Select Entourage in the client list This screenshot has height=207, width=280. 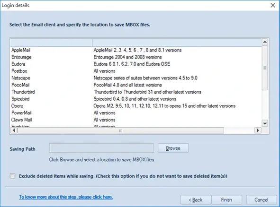tap(21, 57)
